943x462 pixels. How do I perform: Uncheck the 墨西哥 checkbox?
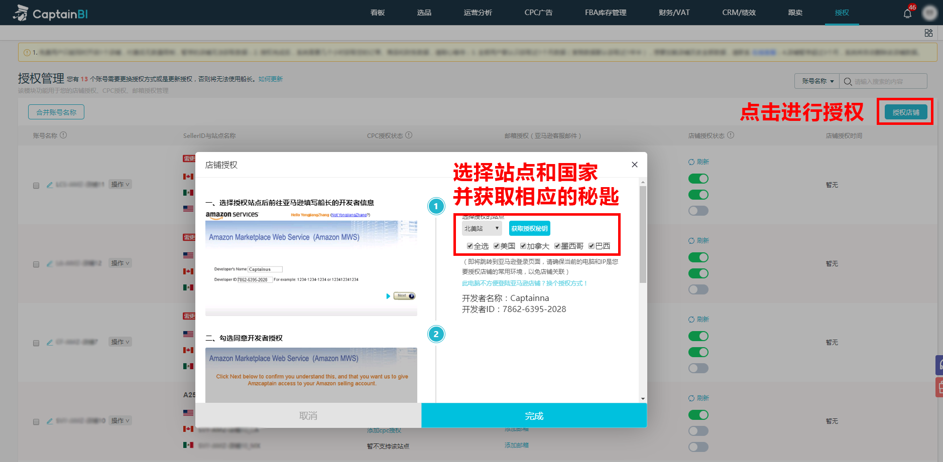coord(557,246)
